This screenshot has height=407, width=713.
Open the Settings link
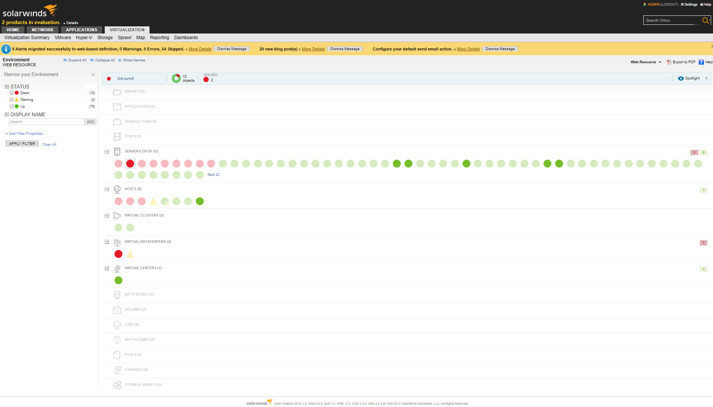pyautogui.click(x=689, y=5)
